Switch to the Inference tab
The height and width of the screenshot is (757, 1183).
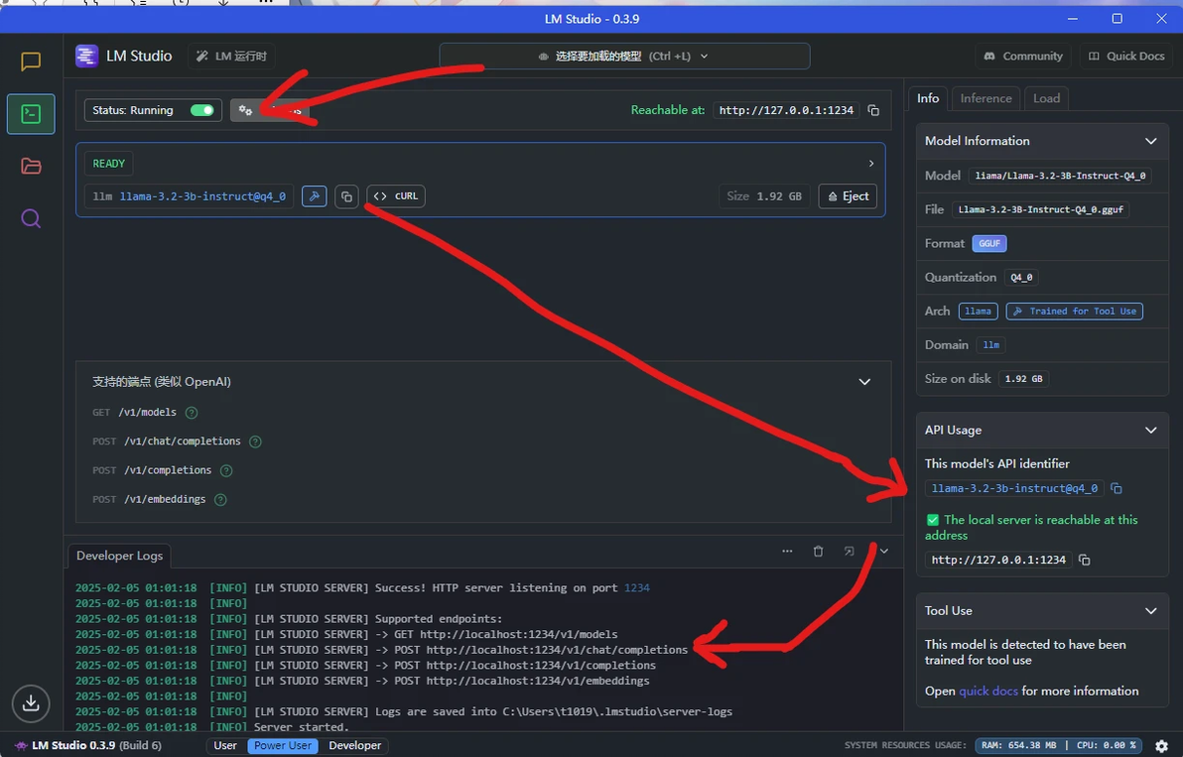coord(986,98)
